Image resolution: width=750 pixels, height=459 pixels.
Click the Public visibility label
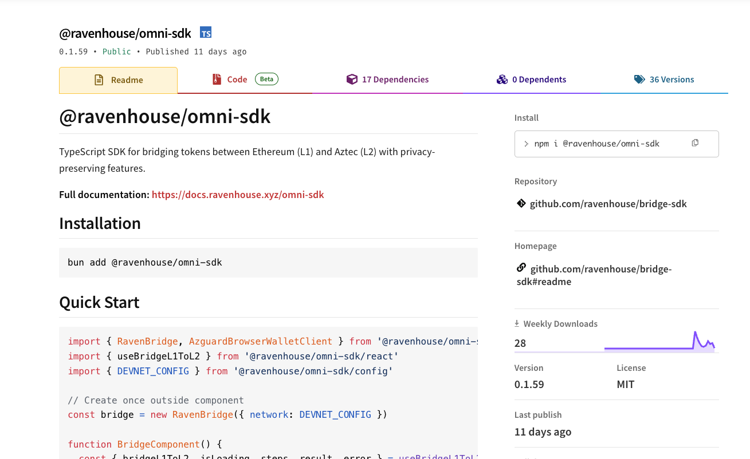tap(116, 52)
